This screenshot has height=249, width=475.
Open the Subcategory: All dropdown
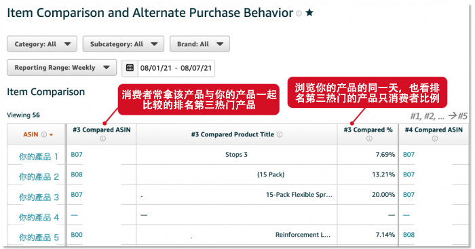click(x=123, y=44)
